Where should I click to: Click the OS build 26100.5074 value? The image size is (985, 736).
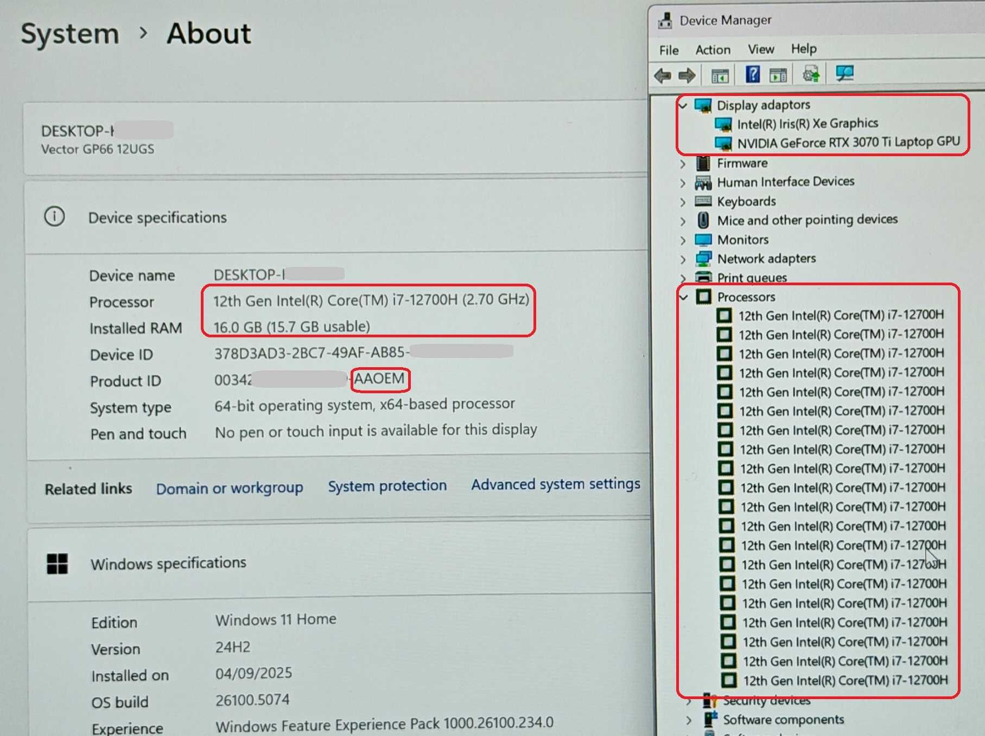pyautogui.click(x=252, y=700)
